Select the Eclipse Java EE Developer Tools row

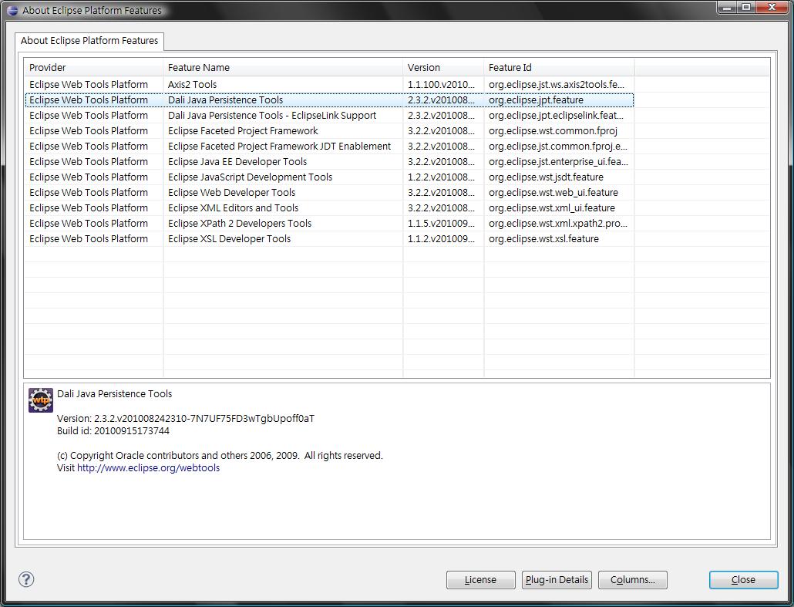coord(329,162)
